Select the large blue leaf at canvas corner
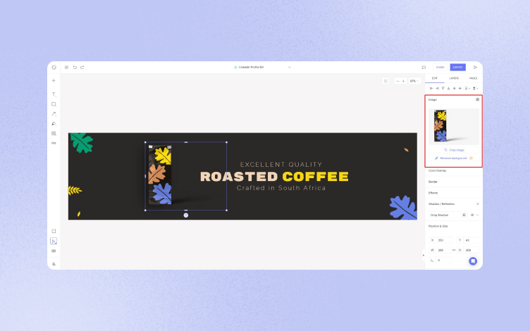 (x=403, y=208)
